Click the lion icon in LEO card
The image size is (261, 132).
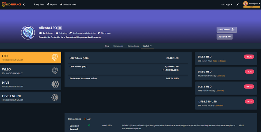[55, 57]
